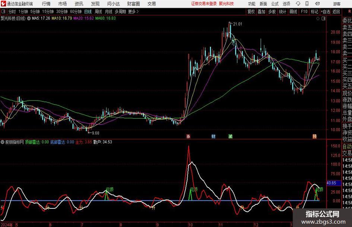Click the MA60: 16.83 label
This screenshot has width=352, height=227.
(x=105, y=18)
